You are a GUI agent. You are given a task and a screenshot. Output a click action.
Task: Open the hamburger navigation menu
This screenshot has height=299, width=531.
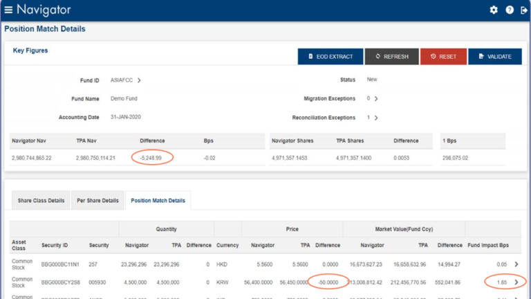click(8, 10)
